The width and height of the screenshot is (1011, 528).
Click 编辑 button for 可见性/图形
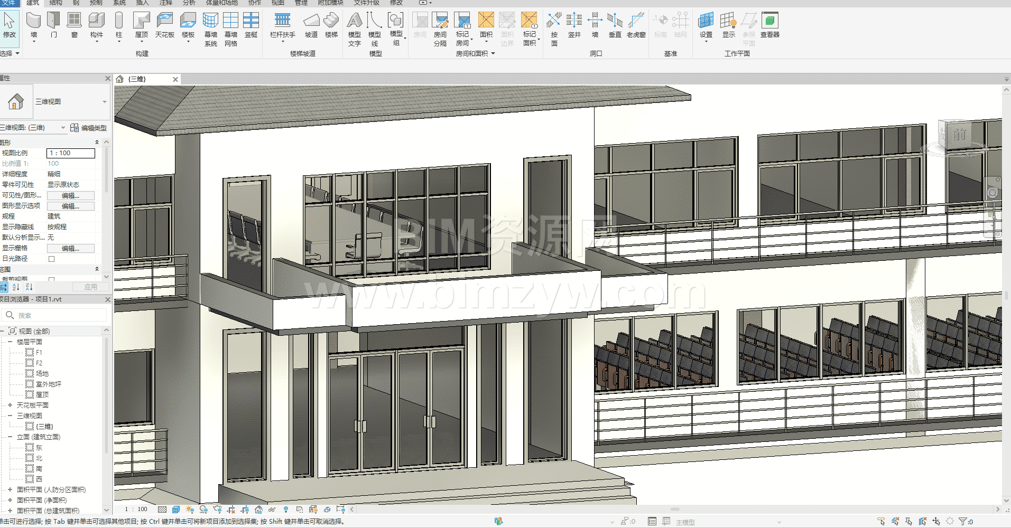[x=70, y=195]
